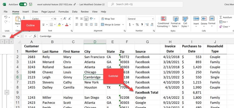234x108 pixels.
Task: Toggle the AutoSave switch
Action: click(x=23, y=4)
